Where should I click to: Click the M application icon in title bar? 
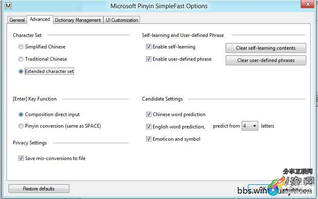click(x=8, y=6)
